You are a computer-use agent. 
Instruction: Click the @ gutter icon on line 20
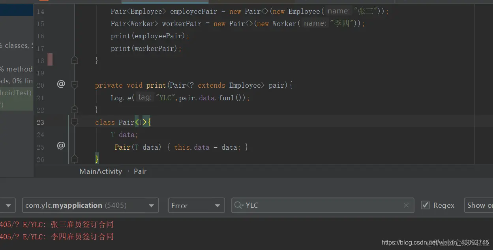pyautogui.click(x=61, y=84)
